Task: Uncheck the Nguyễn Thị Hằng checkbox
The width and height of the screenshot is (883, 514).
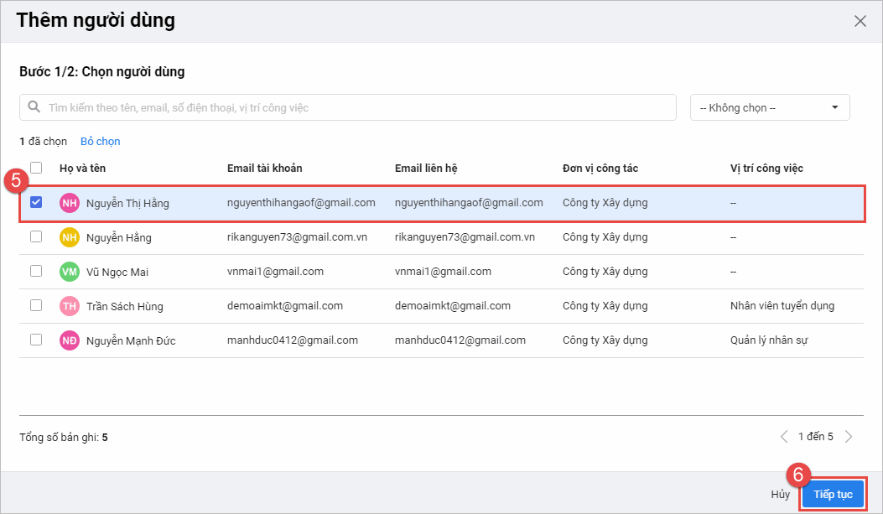Action: [36, 202]
